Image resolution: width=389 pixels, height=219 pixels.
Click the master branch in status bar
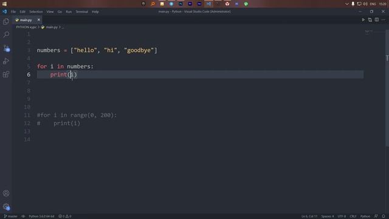click(x=11, y=217)
